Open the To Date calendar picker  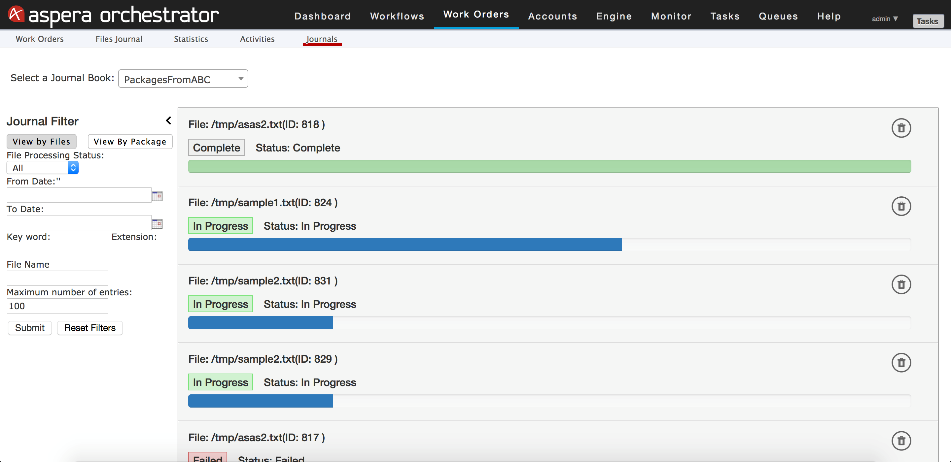pyautogui.click(x=157, y=224)
